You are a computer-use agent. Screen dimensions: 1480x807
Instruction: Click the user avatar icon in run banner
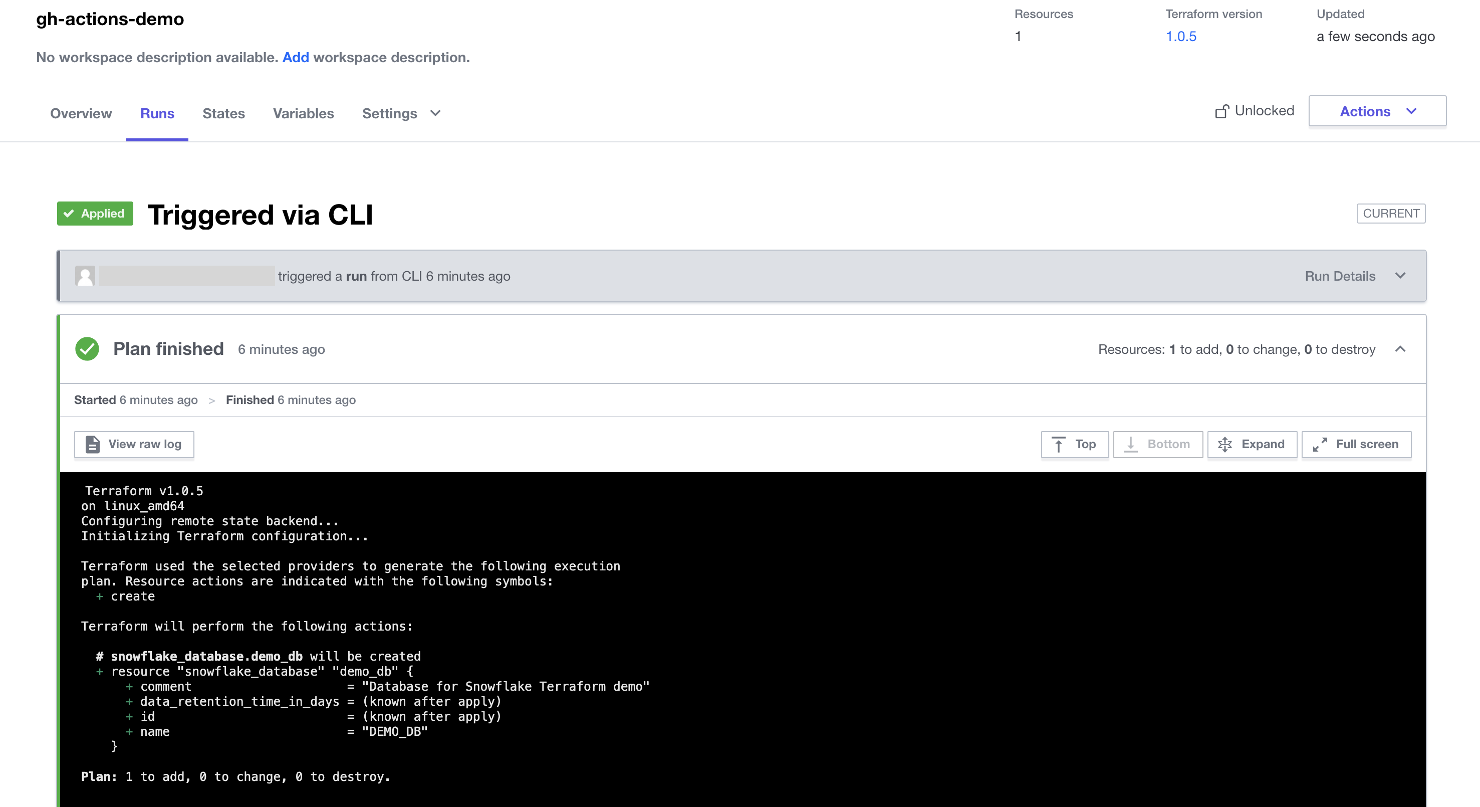click(85, 276)
